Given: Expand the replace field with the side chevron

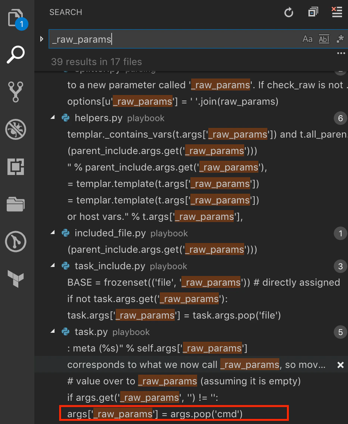Looking at the screenshot, I should pos(41,39).
